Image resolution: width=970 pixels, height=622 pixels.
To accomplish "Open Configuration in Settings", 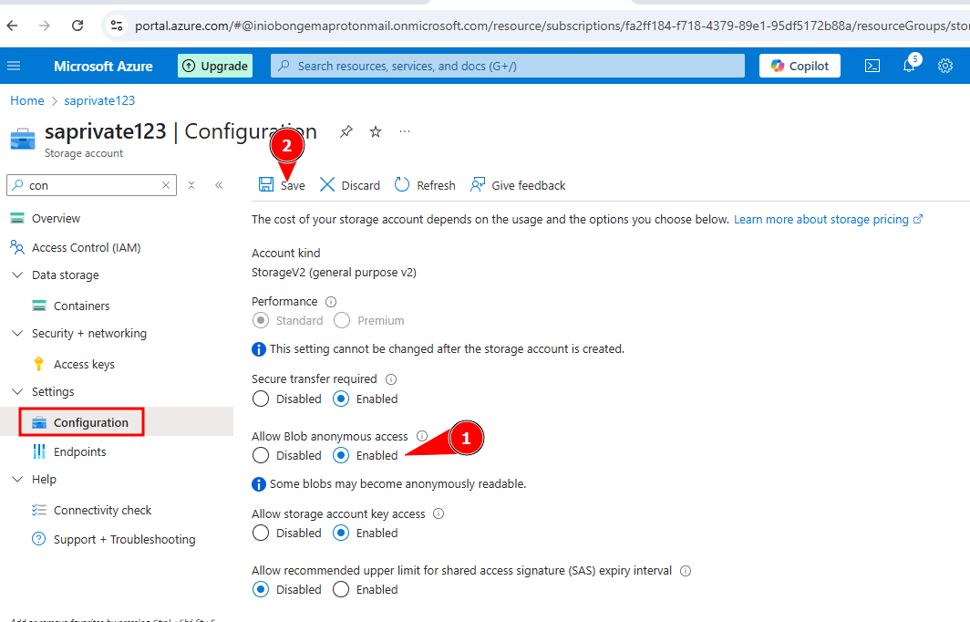I will click(x=91, y=422).
